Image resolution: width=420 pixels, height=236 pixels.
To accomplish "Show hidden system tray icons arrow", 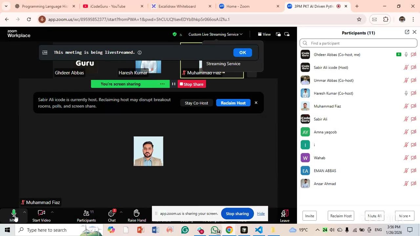I will point(317,230).
